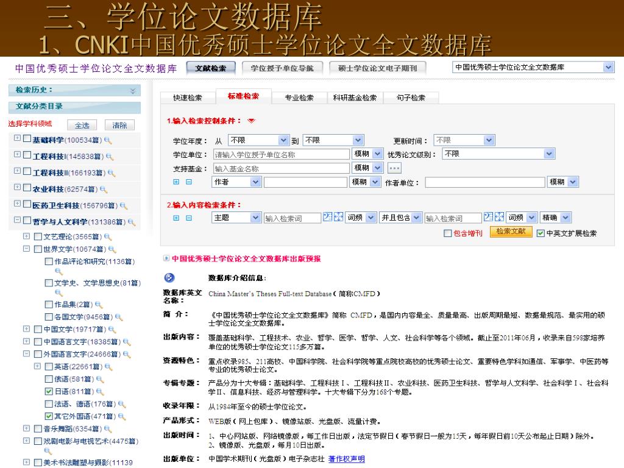Click magnifier icon beside 中国文学

pos(112,330)
